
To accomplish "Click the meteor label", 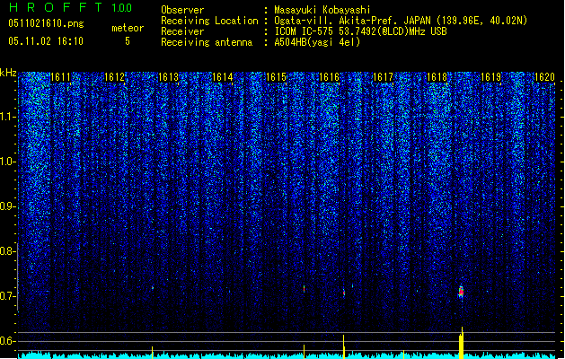I will [128, 28].
